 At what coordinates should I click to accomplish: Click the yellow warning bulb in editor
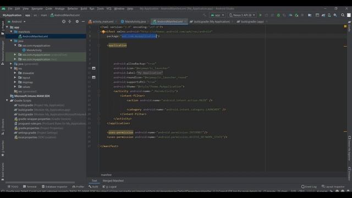point(103,32)
